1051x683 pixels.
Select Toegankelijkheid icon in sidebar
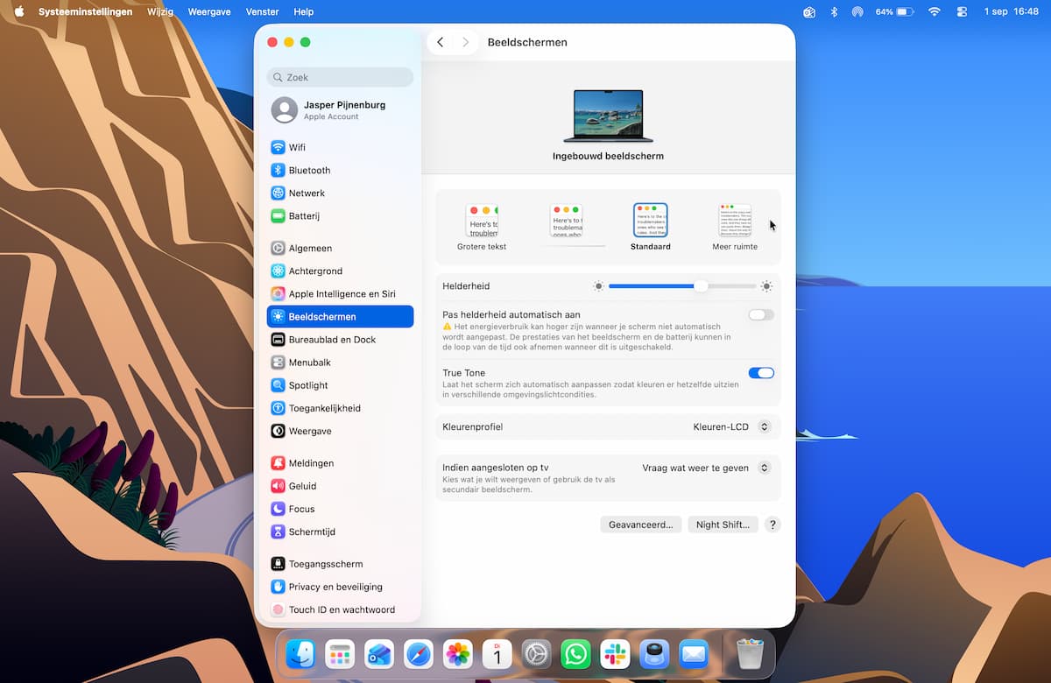[278, 408]
